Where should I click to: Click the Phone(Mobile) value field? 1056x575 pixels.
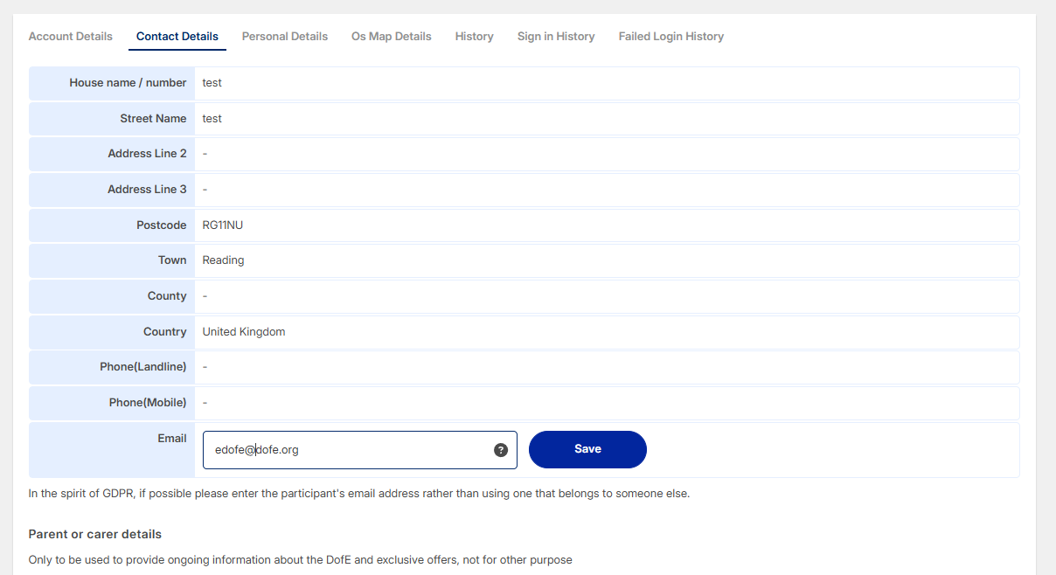606,403
